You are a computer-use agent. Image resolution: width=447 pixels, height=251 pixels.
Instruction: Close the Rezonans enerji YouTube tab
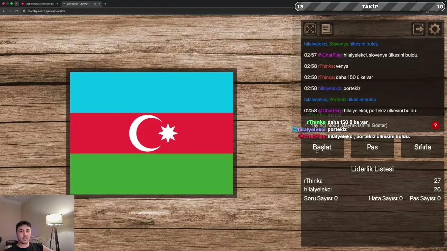58,4
